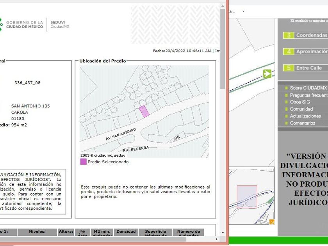Expand the Entre Calle search option

coord(308,68)
